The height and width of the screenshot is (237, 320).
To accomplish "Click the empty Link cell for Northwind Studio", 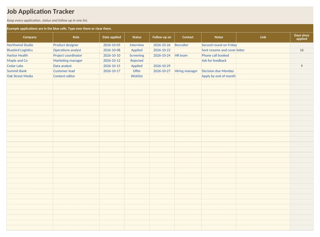I will point(263,45).
